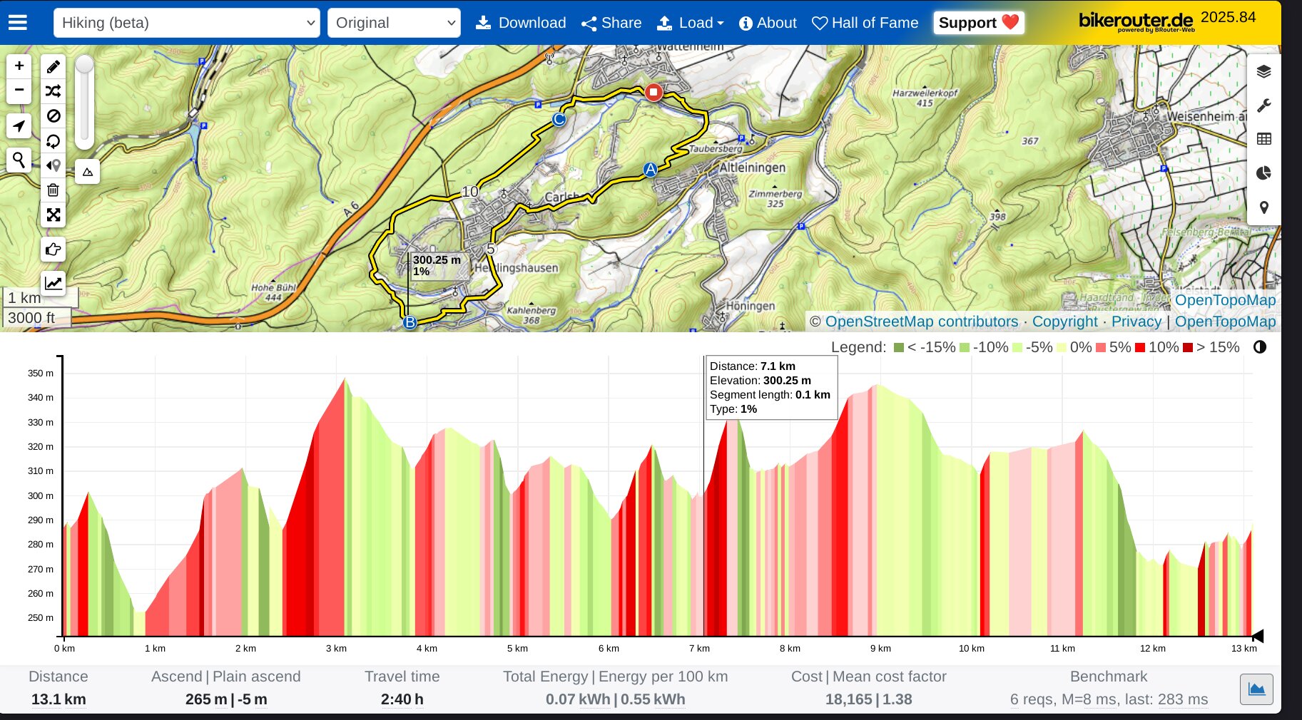Open the wrench profile settings tab
The width and height of the screenshot is (1302, 720).
pyautogui.click(x=1263, y=106)
